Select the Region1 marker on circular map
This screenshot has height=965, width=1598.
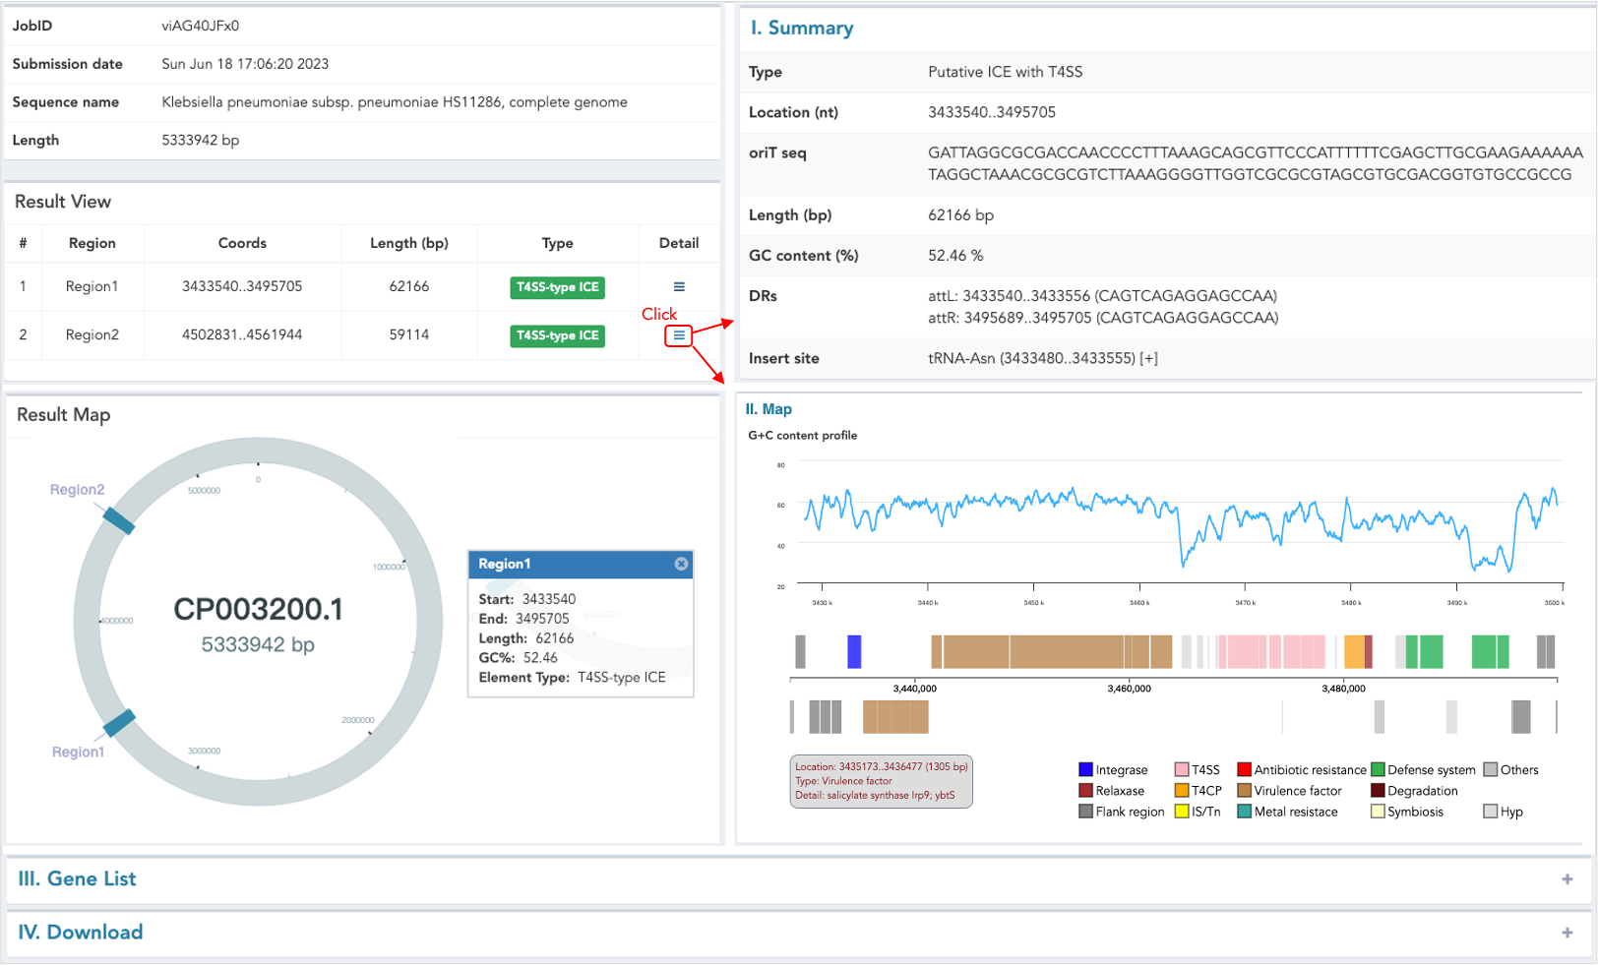point(119,723)
